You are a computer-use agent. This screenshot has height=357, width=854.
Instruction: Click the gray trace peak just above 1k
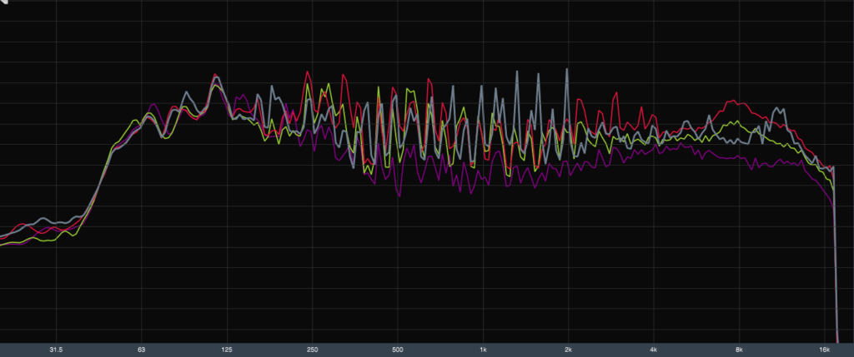point(517,72)
